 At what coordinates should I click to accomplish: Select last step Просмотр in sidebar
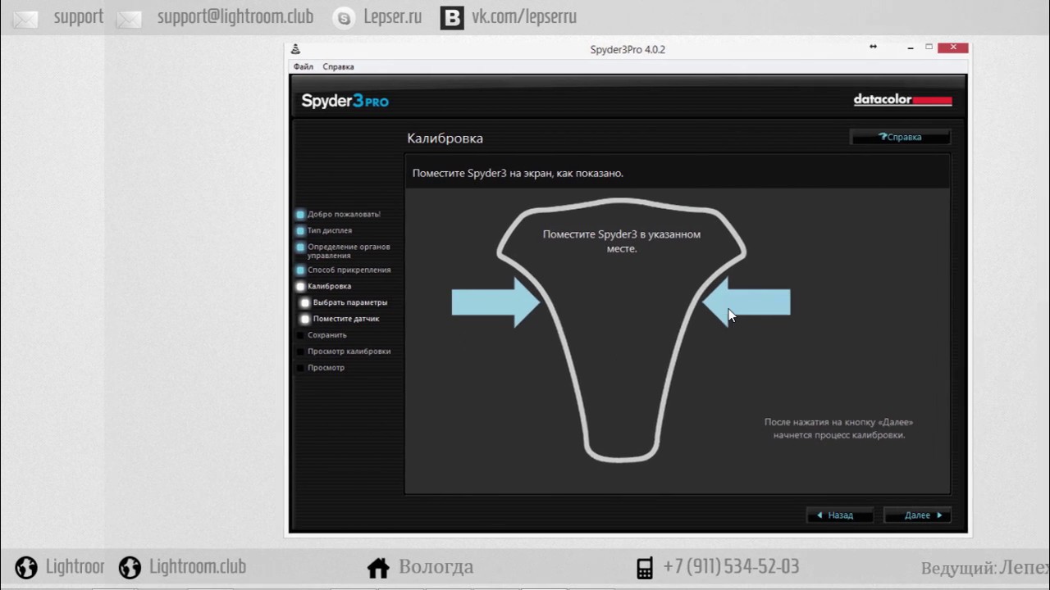(321, 368)
